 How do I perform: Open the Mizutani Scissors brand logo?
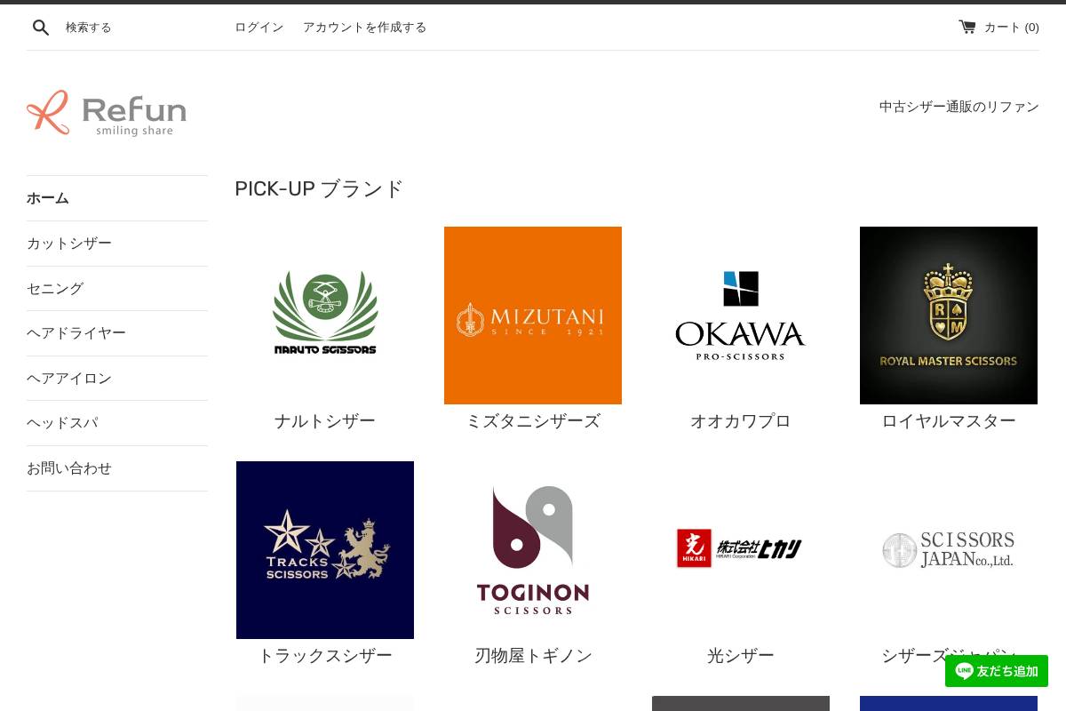click(x=533, y=315)
